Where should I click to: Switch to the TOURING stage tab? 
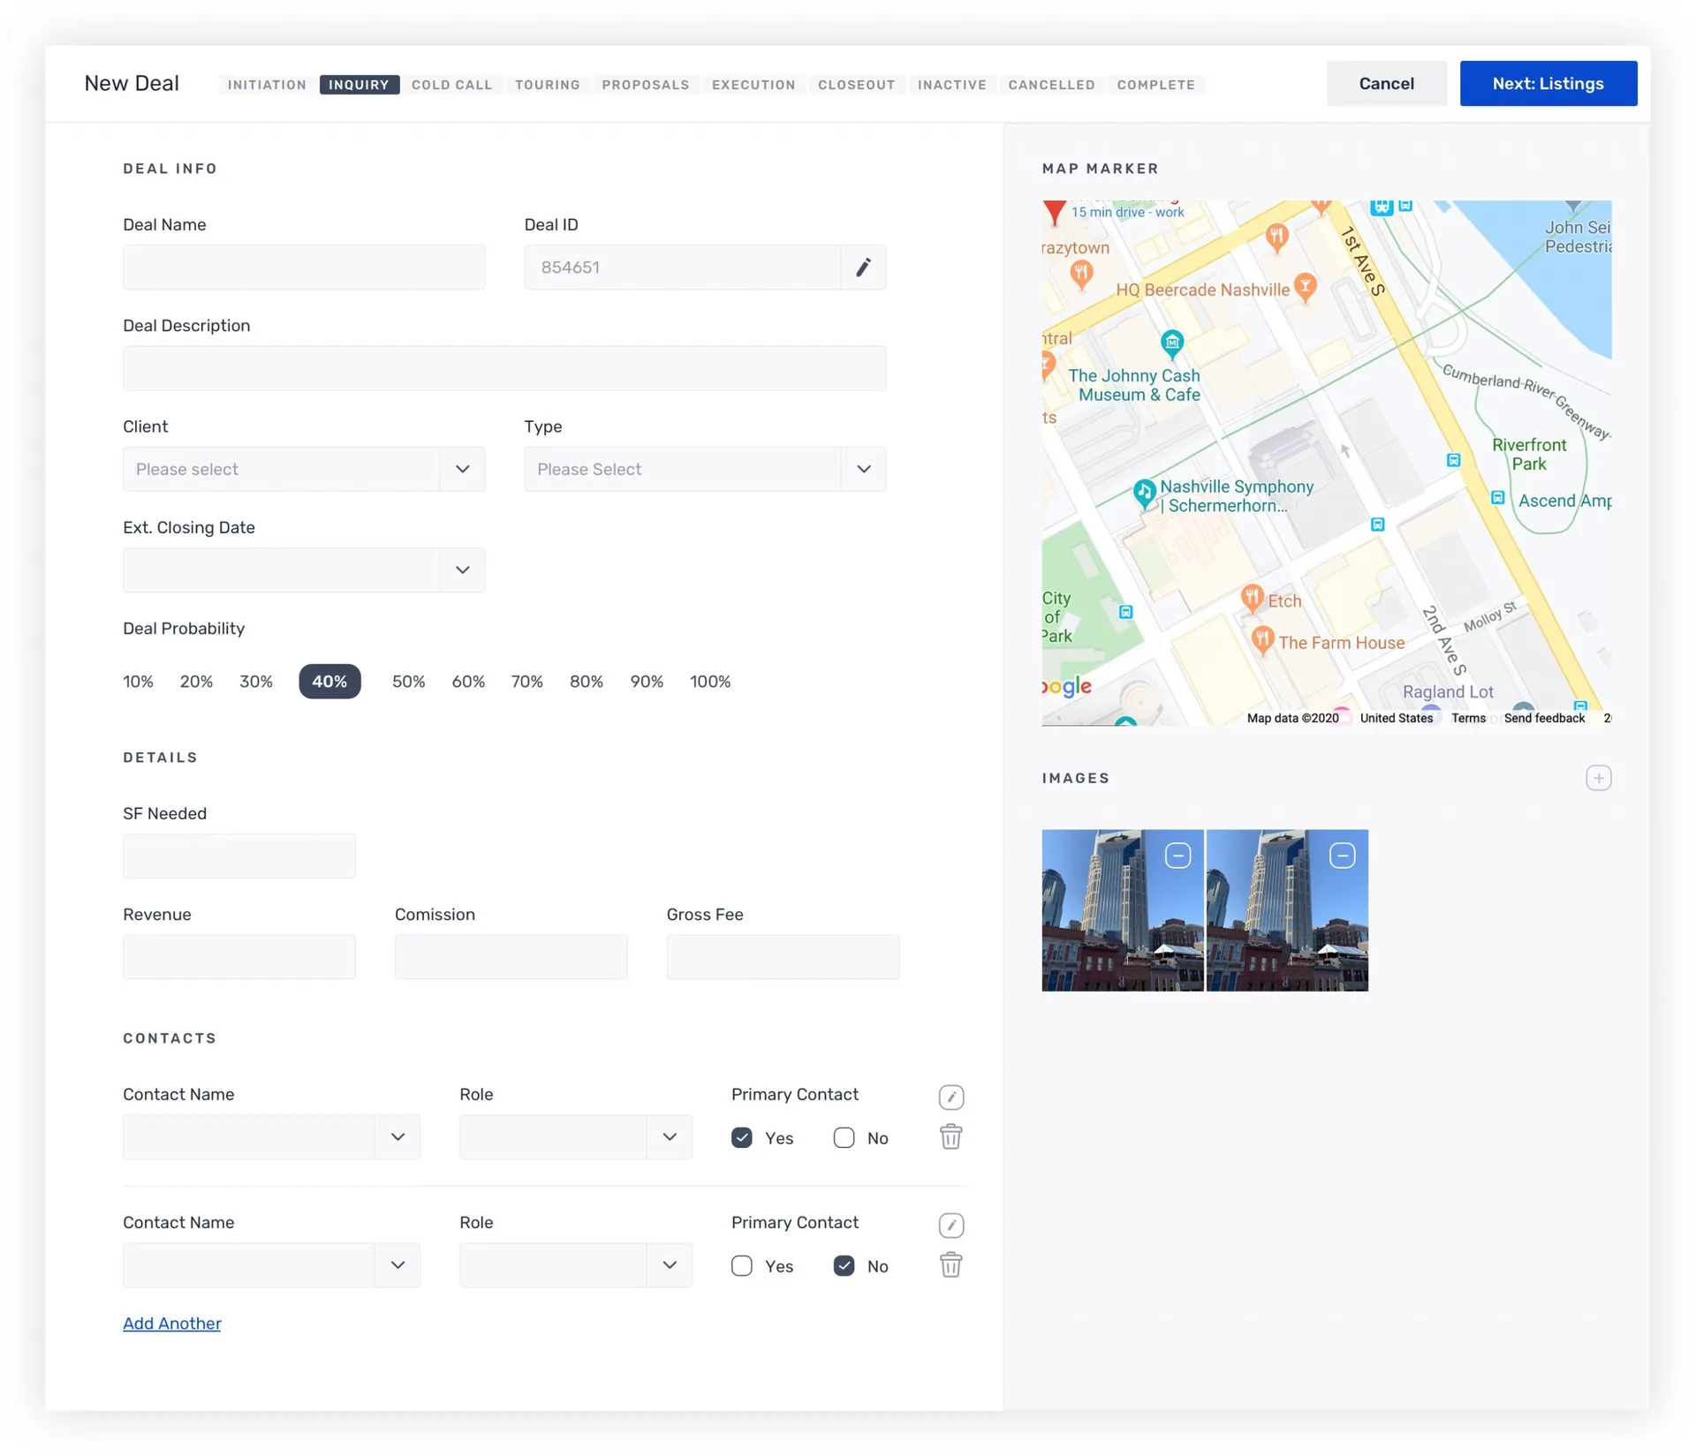click(548, 85)
